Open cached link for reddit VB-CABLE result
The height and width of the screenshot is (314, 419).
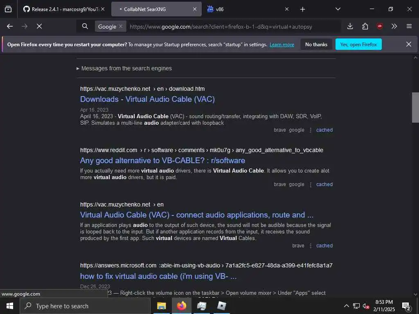pyautogui.click(x=324, y=184)
